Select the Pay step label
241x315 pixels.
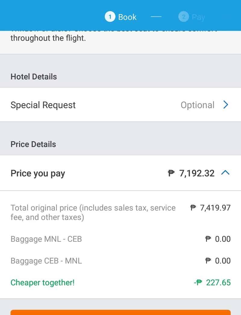(198, 17)
